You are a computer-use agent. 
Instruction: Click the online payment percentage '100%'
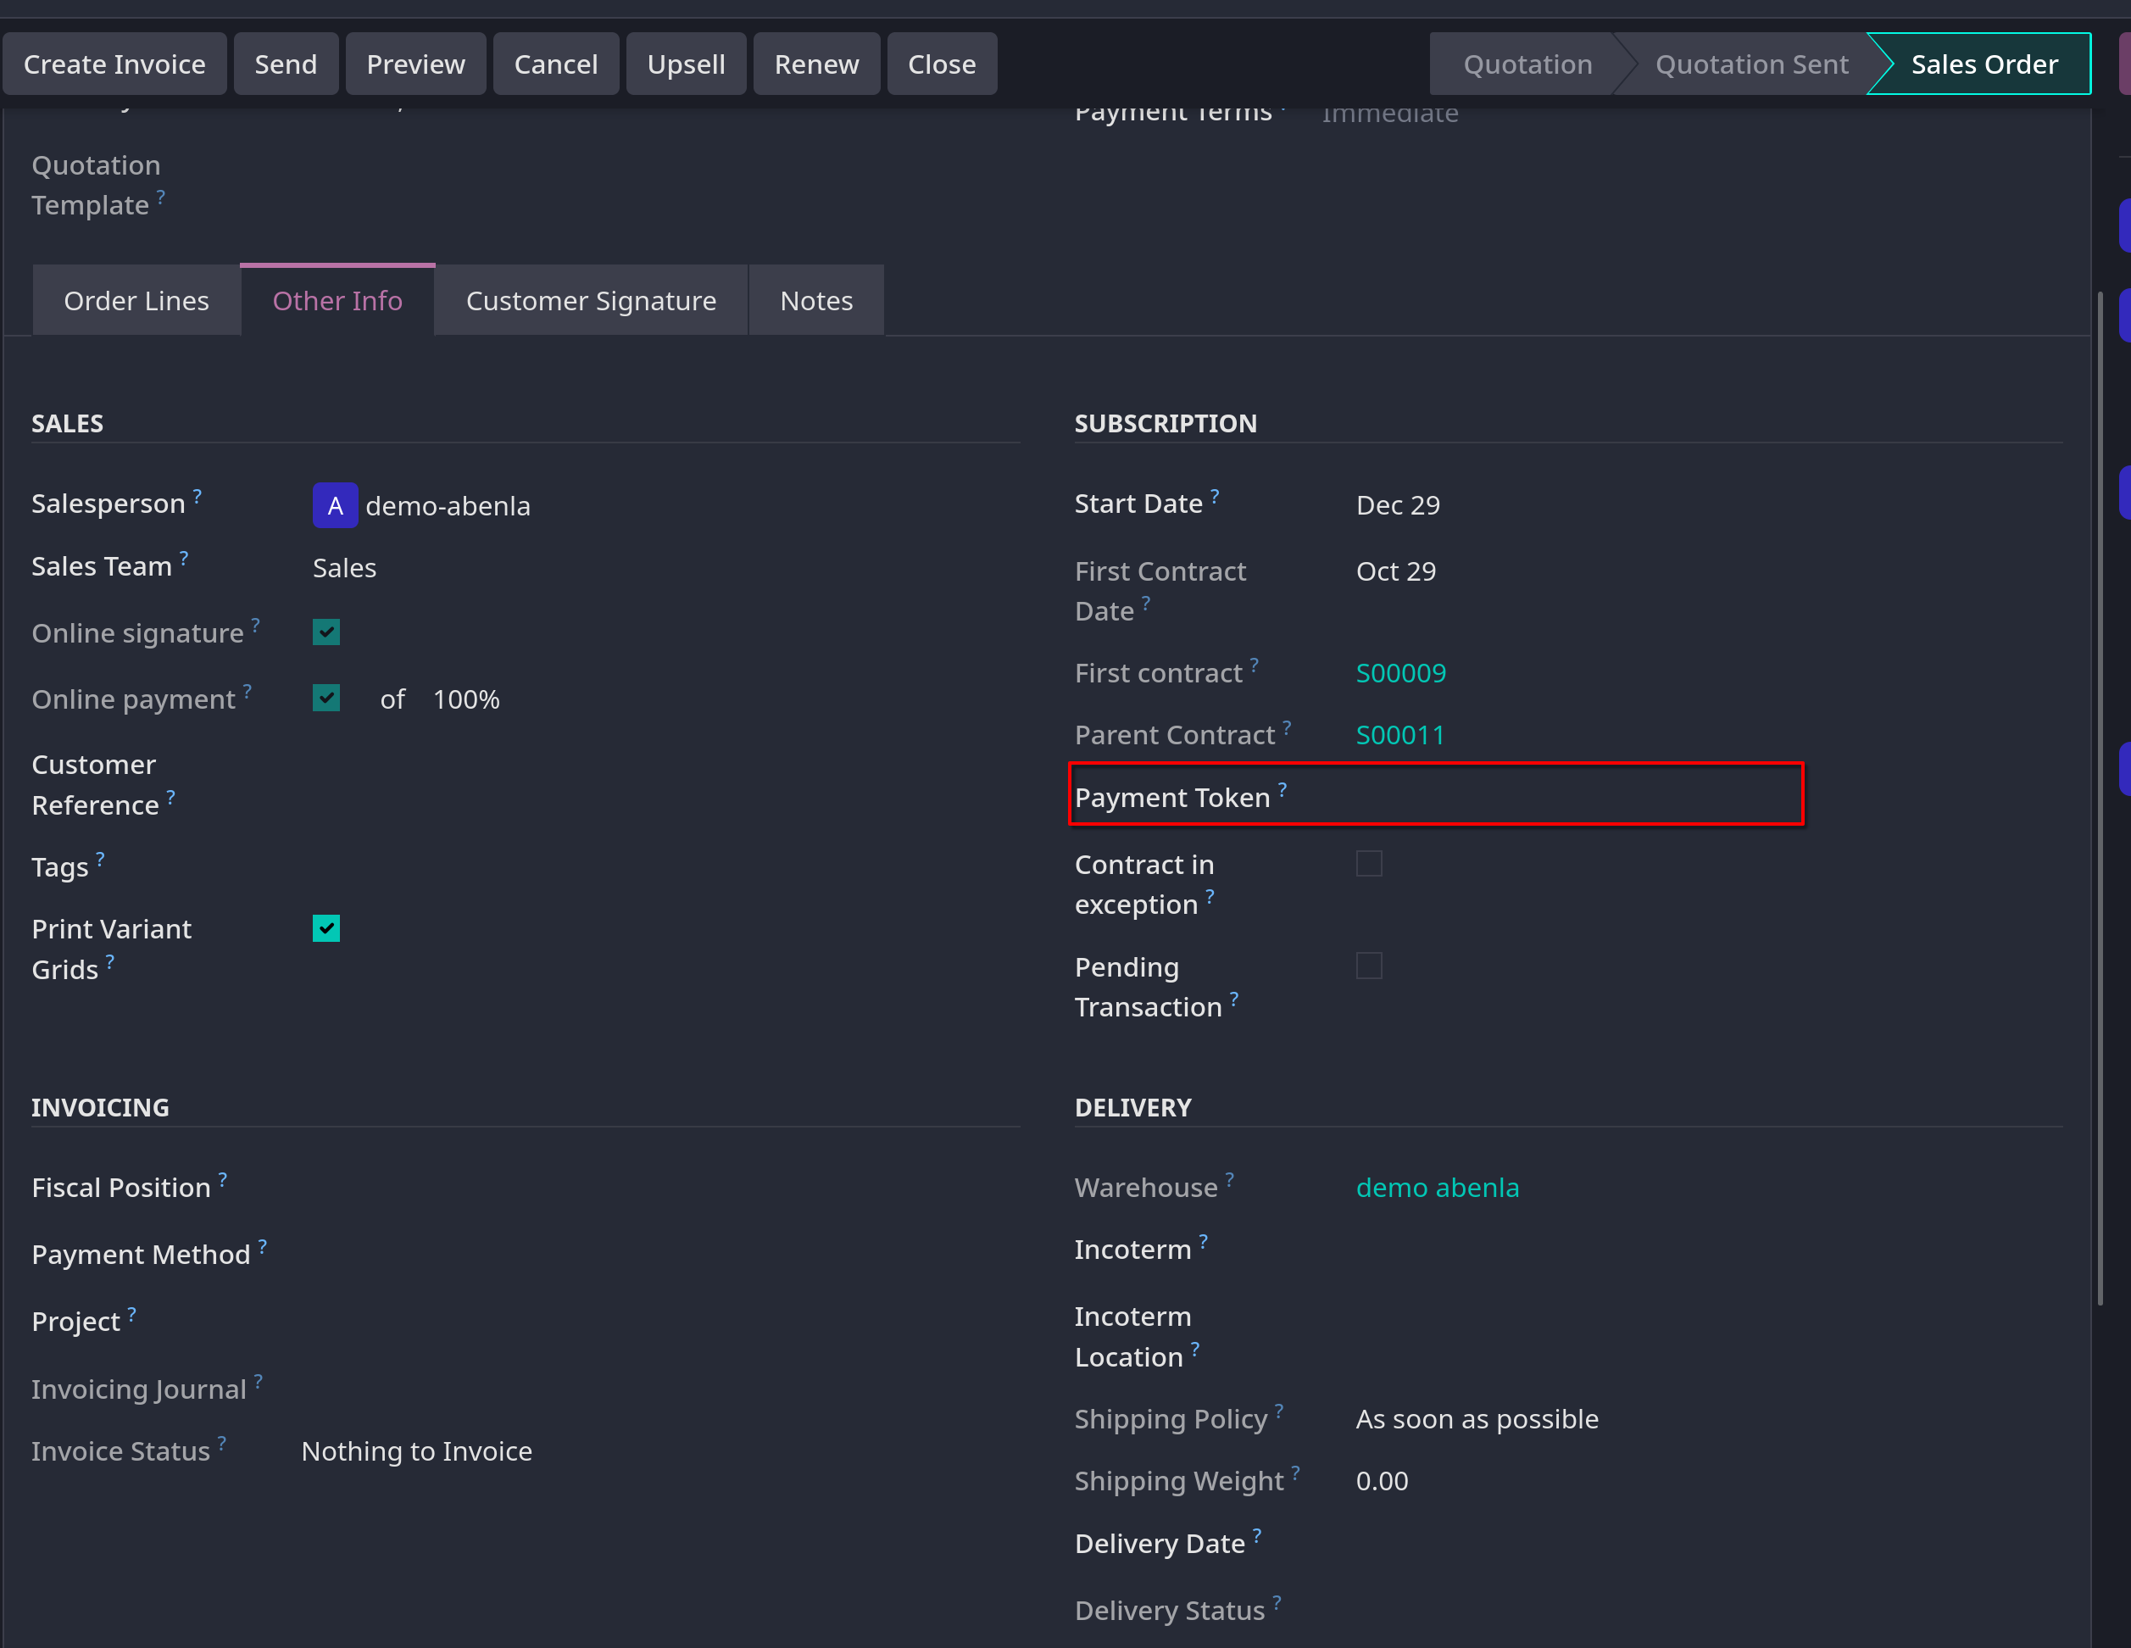(466, 699)
